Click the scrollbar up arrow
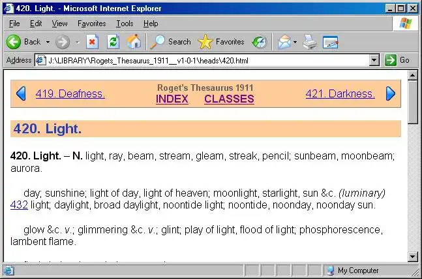 (413, 75)
